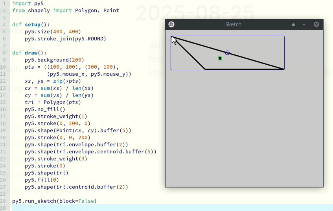Viewport: 333px width, 211px height.
Task: Click the blue envelope-centroid circle in sketch
Action: pyautogui.click(x=227, y=53)
